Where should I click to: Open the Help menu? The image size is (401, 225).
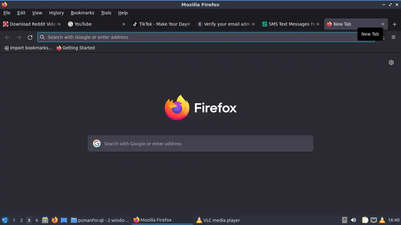[x=123, y=13]
